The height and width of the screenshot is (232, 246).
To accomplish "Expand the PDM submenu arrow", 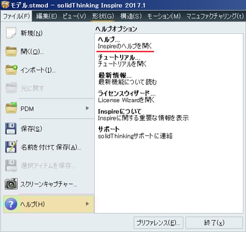I will pyautogui.click(x=87, y=108).
